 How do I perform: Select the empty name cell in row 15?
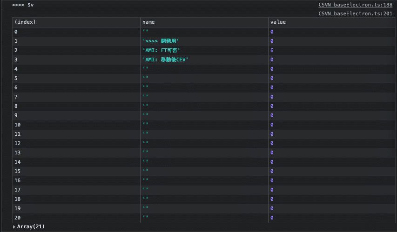pyautogui.click(x=204, y=171)
